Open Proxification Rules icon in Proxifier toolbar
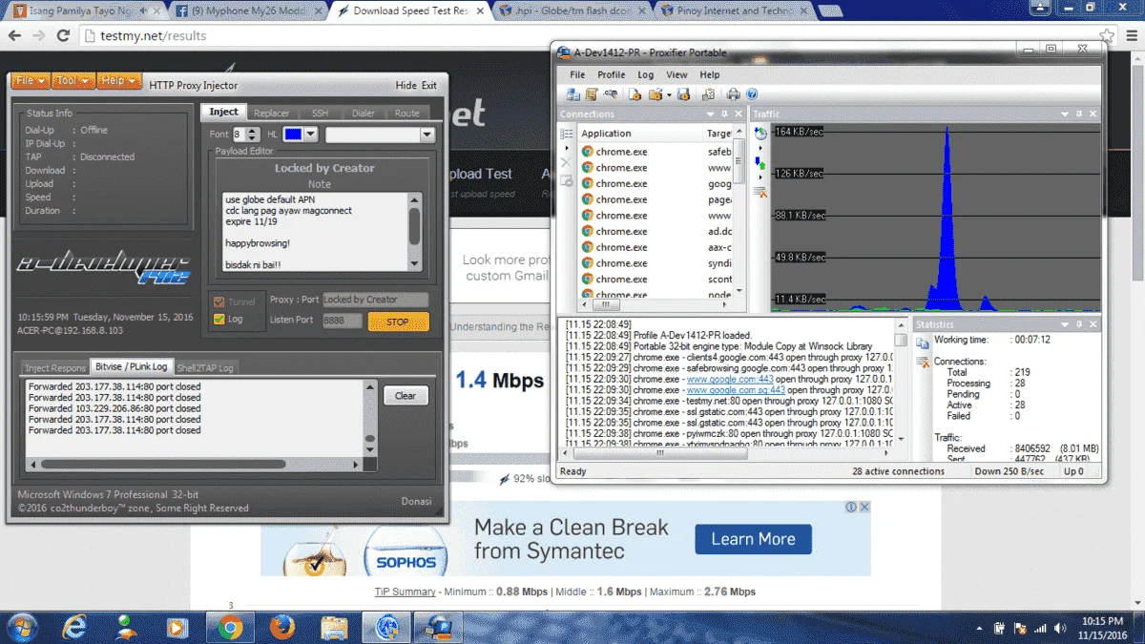 592,94
